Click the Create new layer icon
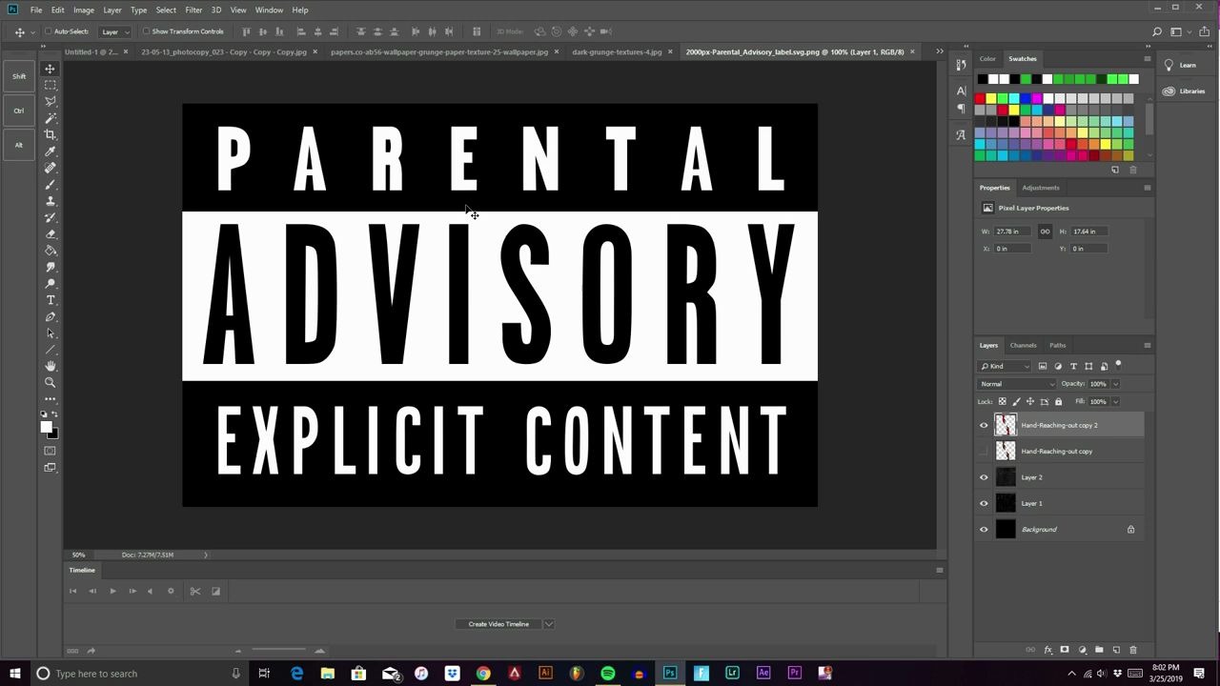The width and height of the screenshot is (1220, 686). 1116,650
